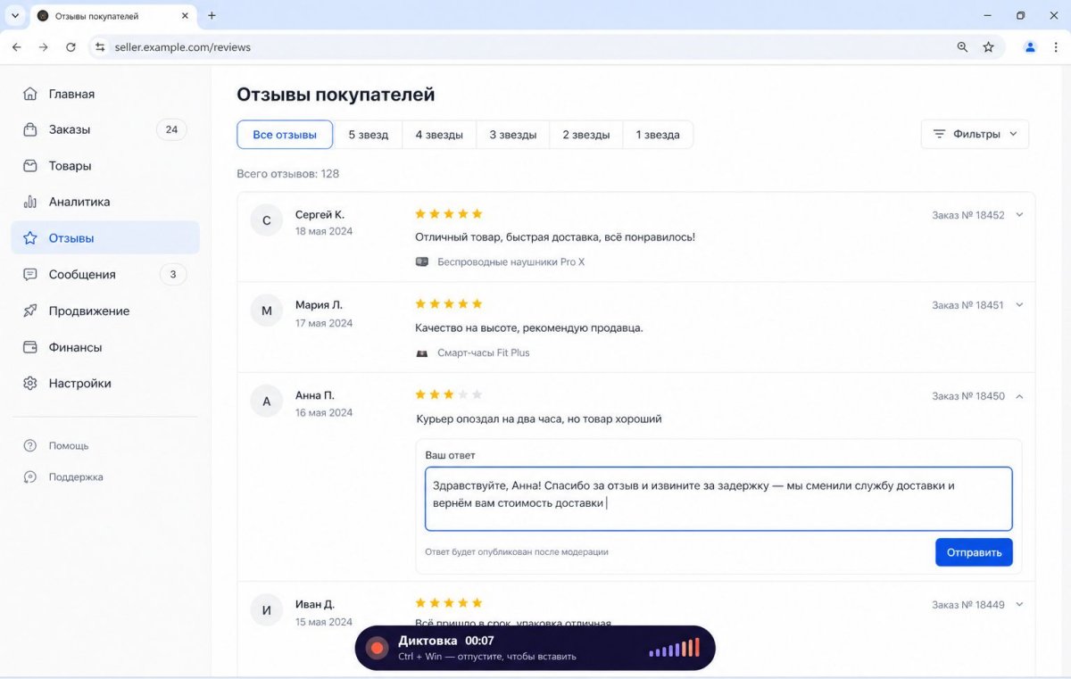This screenshot has width=1071, height=679.
Task: Click the Отзывы star icon in sidebar
Action: (x=30, y=238)
